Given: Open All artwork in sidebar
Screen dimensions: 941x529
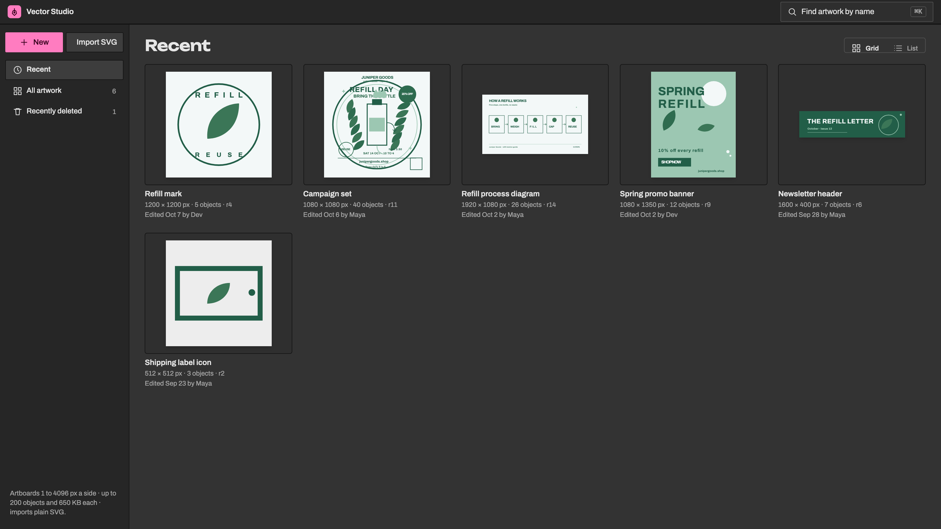Looking at the screenshot, I should 64,91.
